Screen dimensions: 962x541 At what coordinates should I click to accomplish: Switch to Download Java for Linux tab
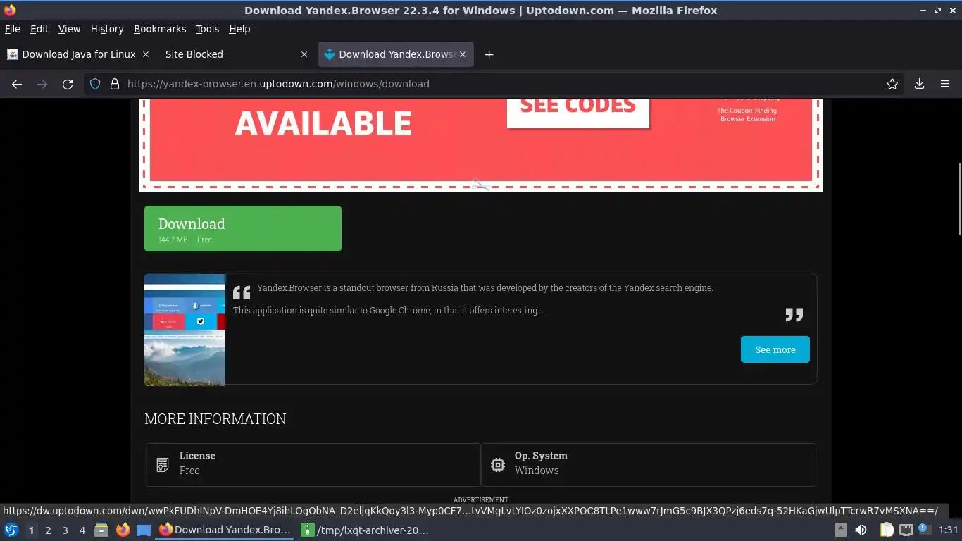78,54
